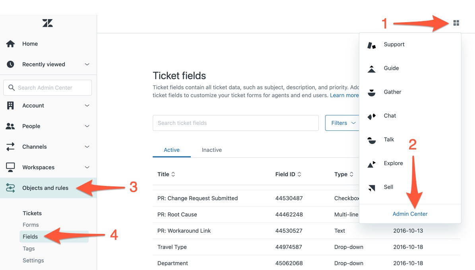Follow the Learn more link

pos(344,95)
